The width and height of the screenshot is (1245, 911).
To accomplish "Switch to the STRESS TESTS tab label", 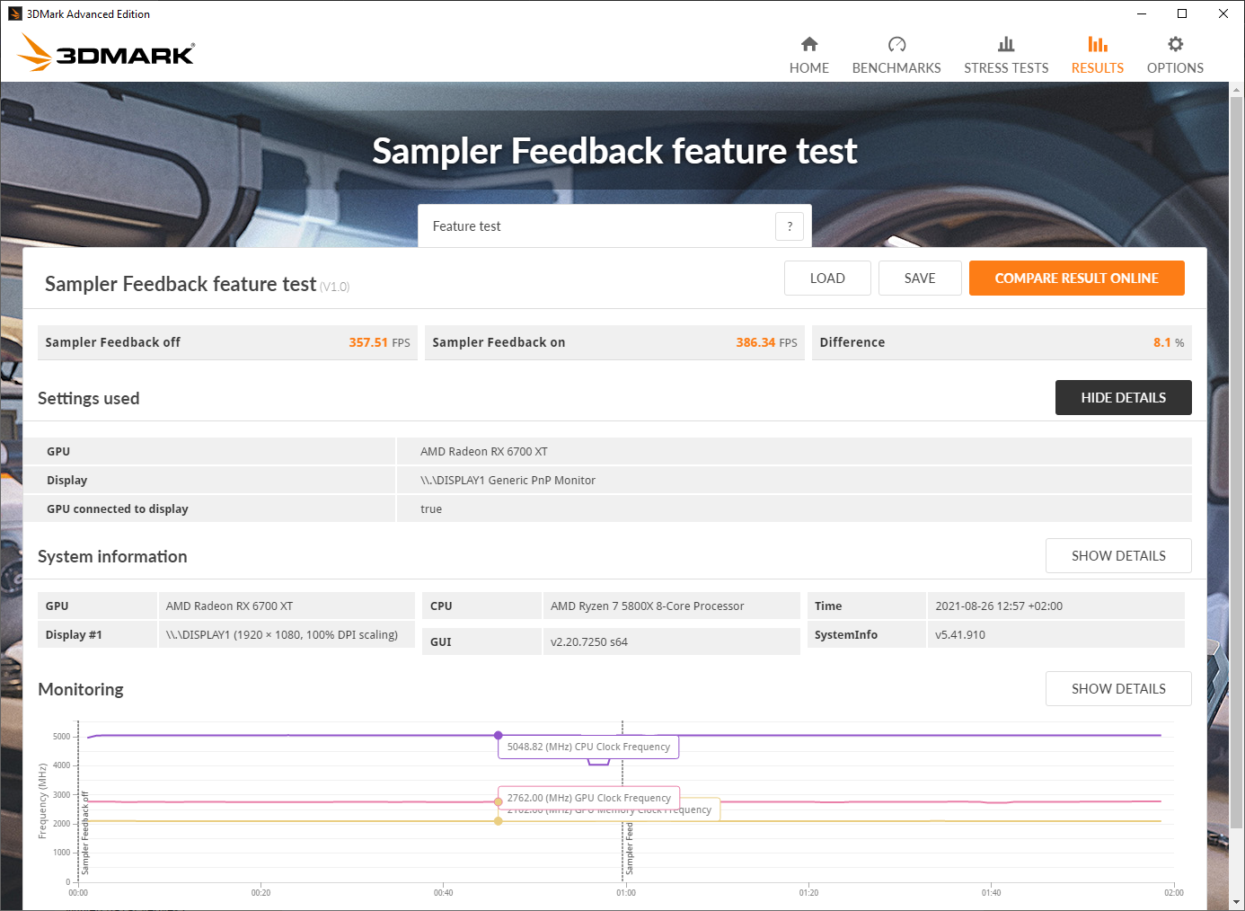I will 1006,68.
